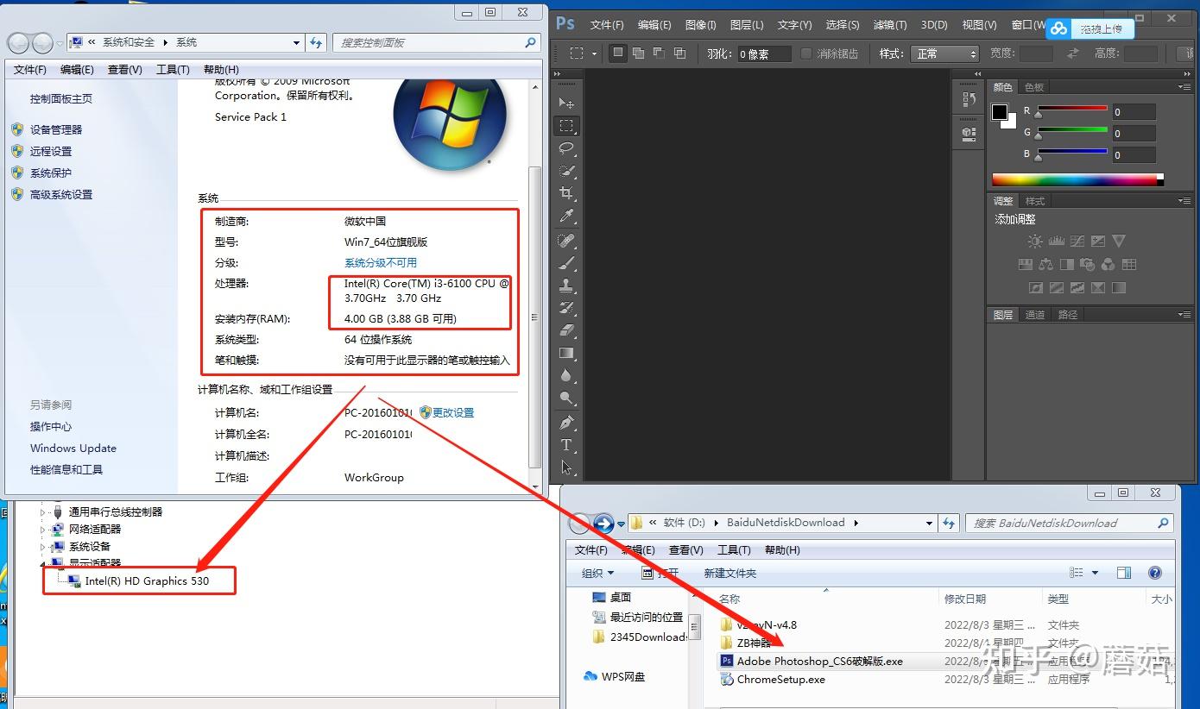Open Windows Update link
Image resolution: width=1200 pixels, height=709 pixels.
(73, 449)
